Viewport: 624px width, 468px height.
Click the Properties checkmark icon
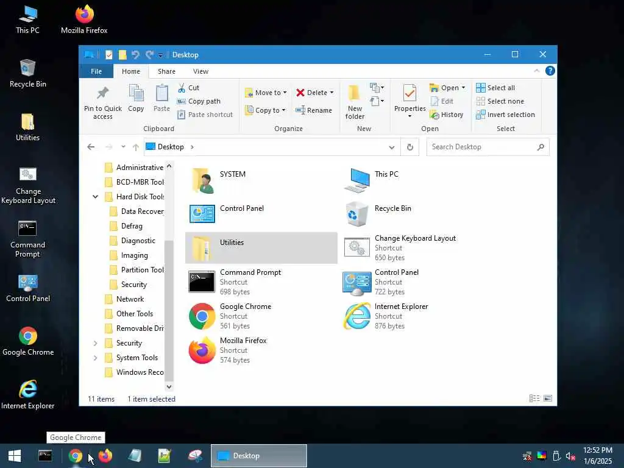(x=409, y=93)
